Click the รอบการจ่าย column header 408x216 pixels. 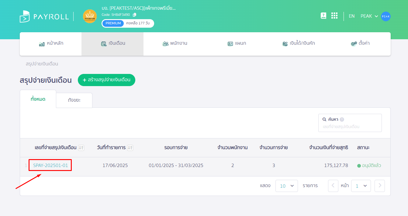tap(176, 148)
